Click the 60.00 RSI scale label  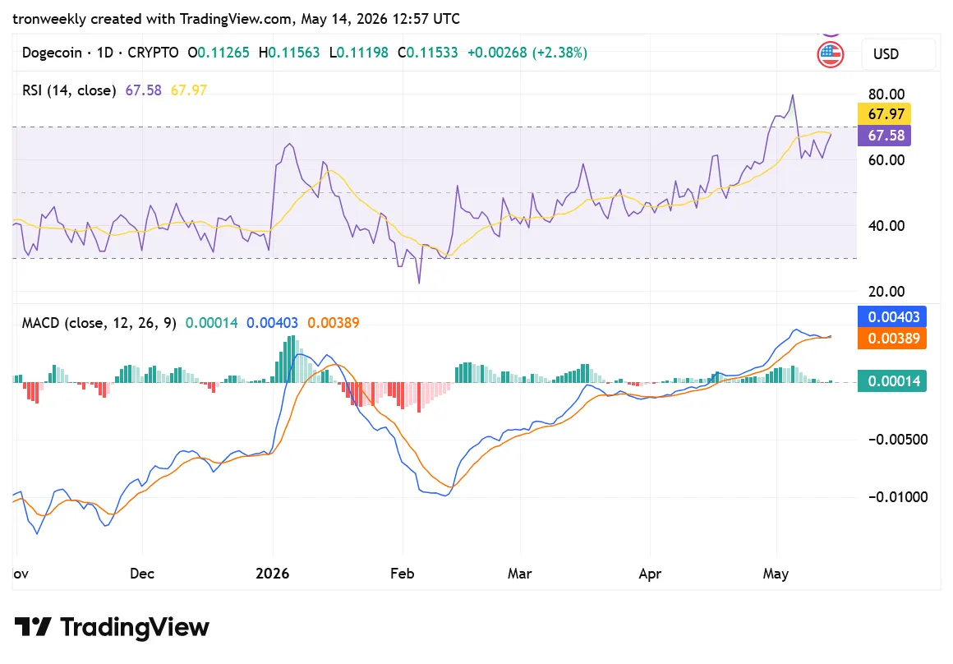pos(886,160)
